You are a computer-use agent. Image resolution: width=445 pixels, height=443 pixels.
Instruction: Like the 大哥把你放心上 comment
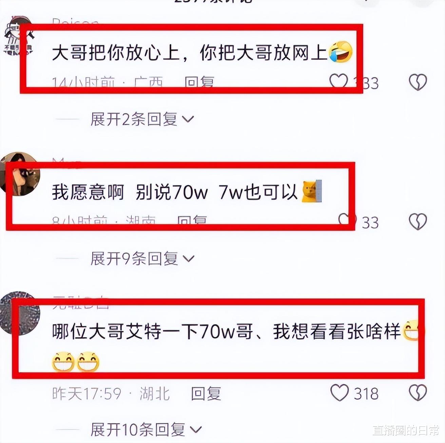coord(339,82)
